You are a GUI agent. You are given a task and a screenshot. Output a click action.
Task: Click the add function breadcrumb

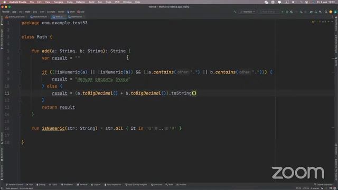pyautogui.click(x=81, y=12)
